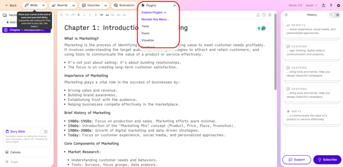Click the green Grammarly icon

[264, 28]
